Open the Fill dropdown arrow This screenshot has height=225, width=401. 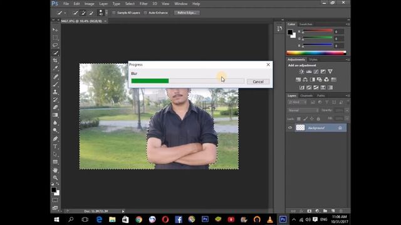pos(347,119)
